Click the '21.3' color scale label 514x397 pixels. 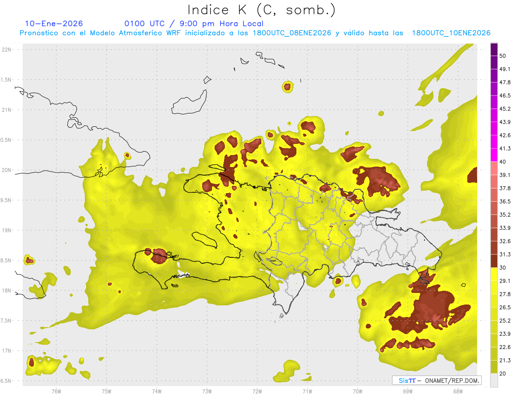click(x=505, y=361)
